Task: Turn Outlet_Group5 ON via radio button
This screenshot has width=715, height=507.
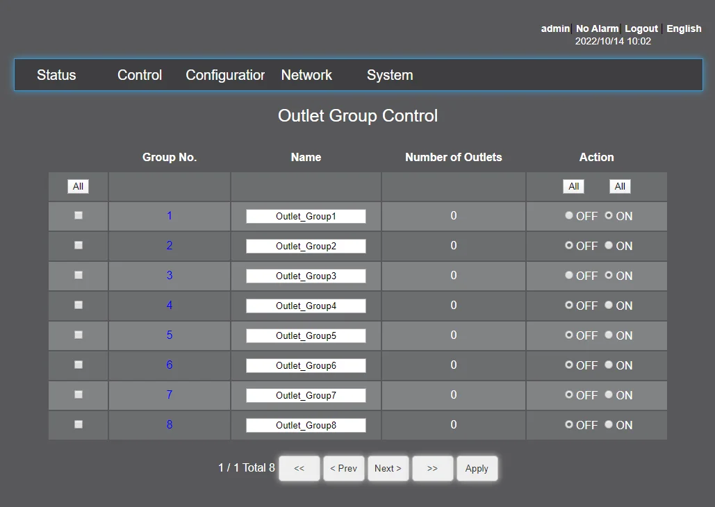Action: pos(609,335)
